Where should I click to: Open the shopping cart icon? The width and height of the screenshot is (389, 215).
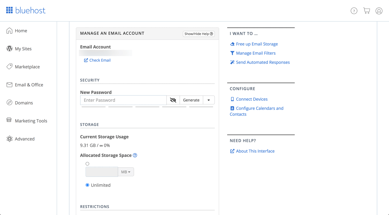(x=367, y=11)
